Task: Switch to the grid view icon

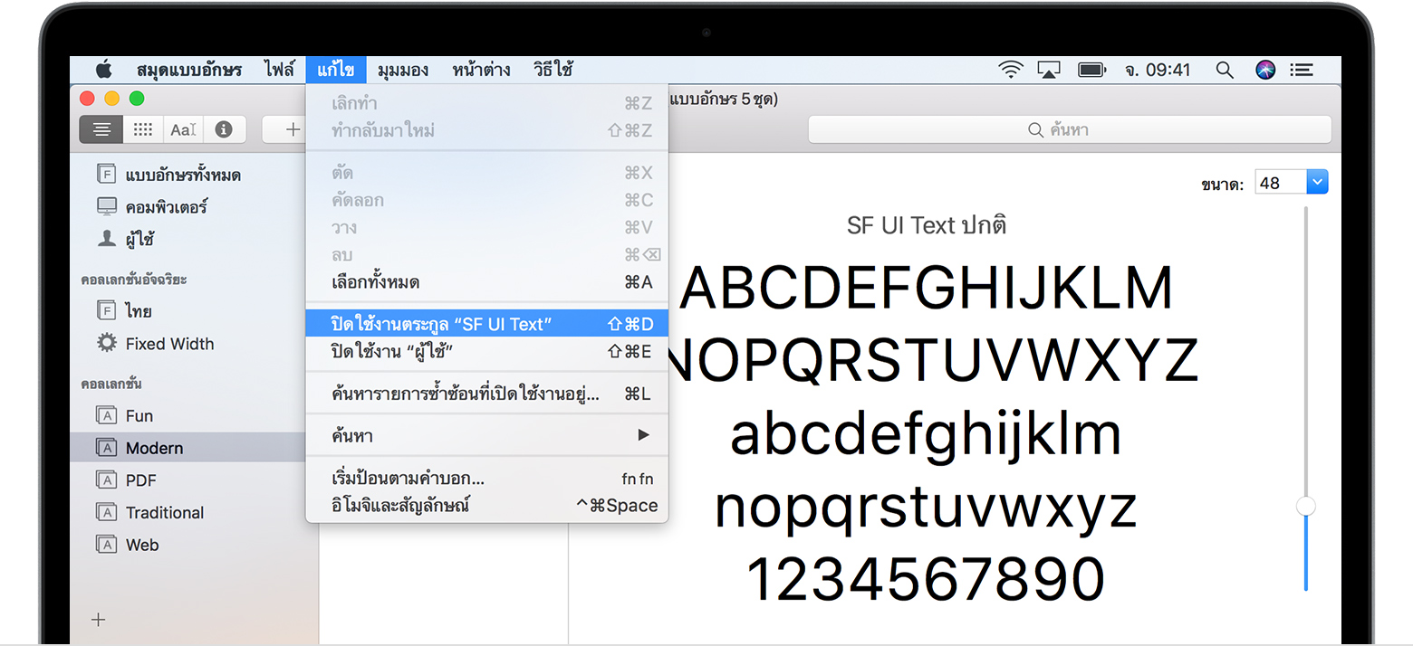Action: coord(143,129)
